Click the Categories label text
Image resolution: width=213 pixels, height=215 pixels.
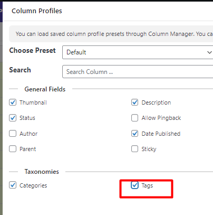[33, 185]
